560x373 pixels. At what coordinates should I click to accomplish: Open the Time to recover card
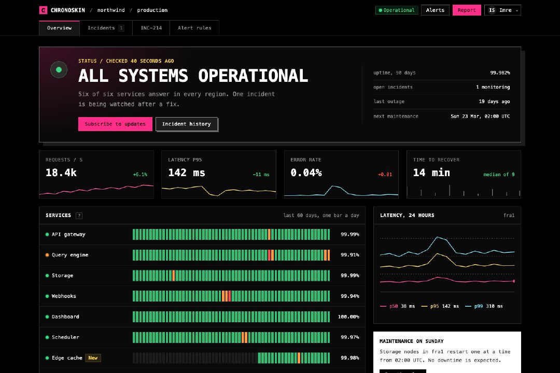point(464,175)
